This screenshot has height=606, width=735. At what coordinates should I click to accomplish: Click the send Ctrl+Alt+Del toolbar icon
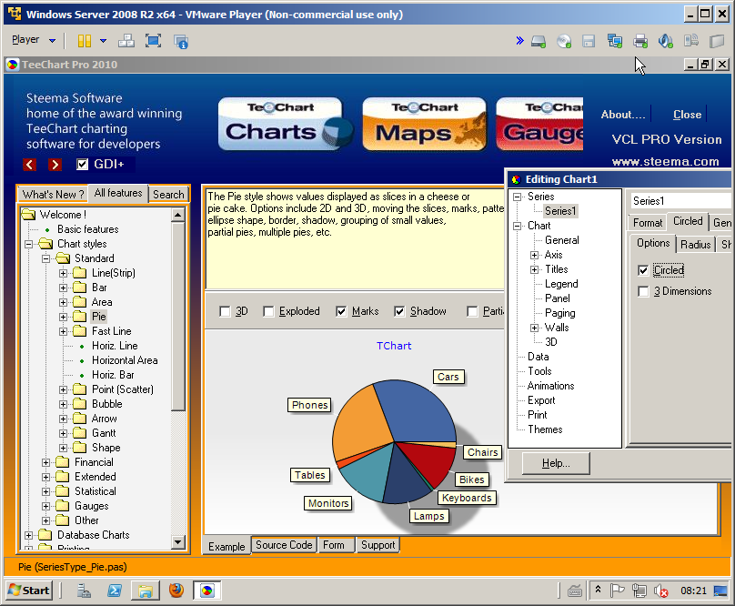126,41
